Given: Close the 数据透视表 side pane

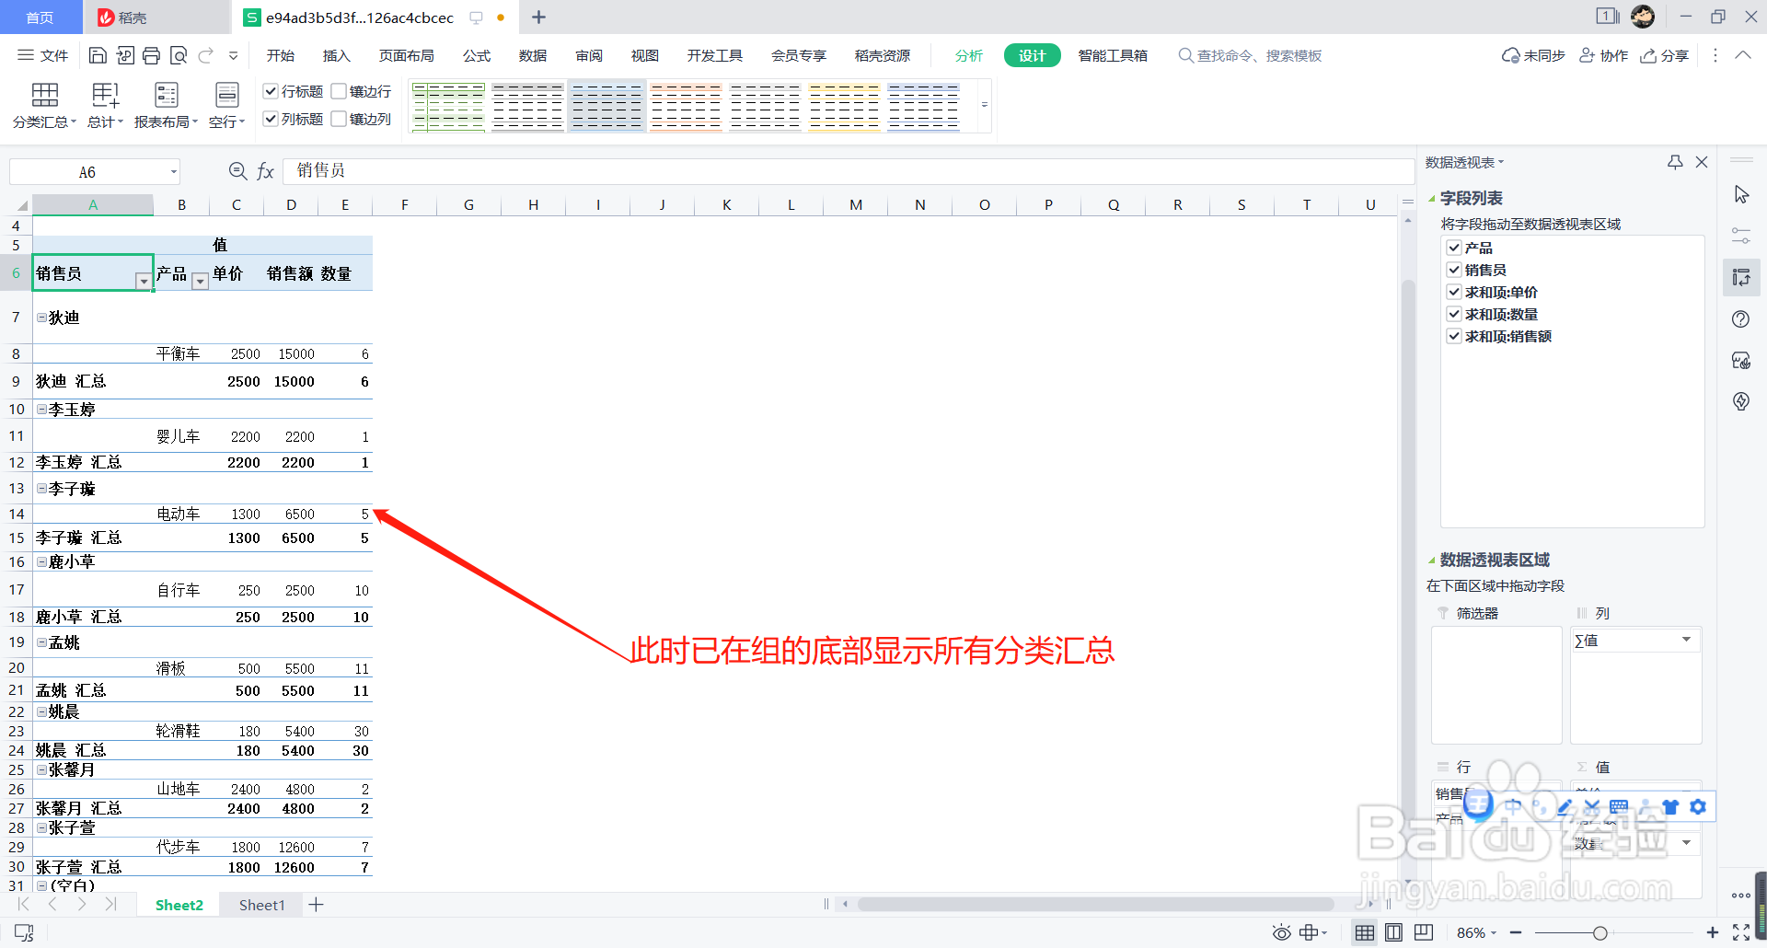Looking at the screenshot, I should [1702, 162].
